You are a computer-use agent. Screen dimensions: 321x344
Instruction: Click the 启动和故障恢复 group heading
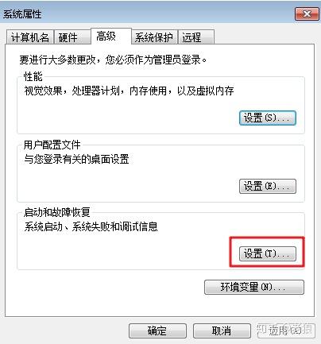[57, 212]
